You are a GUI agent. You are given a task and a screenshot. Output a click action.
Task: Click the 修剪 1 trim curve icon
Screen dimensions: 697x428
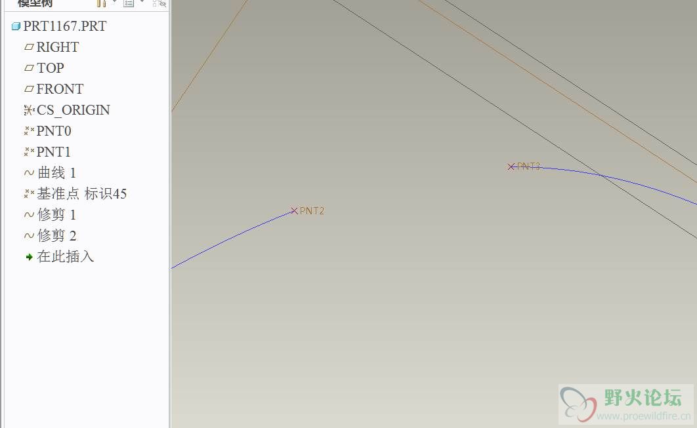pos(29,215)
